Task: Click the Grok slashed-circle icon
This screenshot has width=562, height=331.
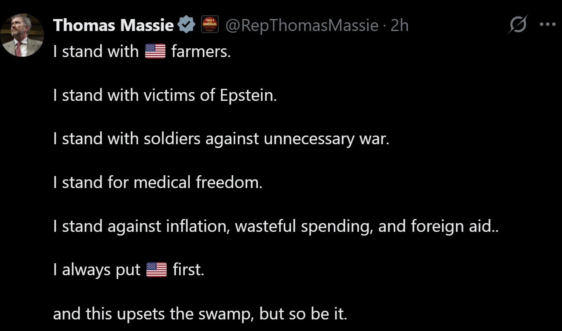Action: 518,24
